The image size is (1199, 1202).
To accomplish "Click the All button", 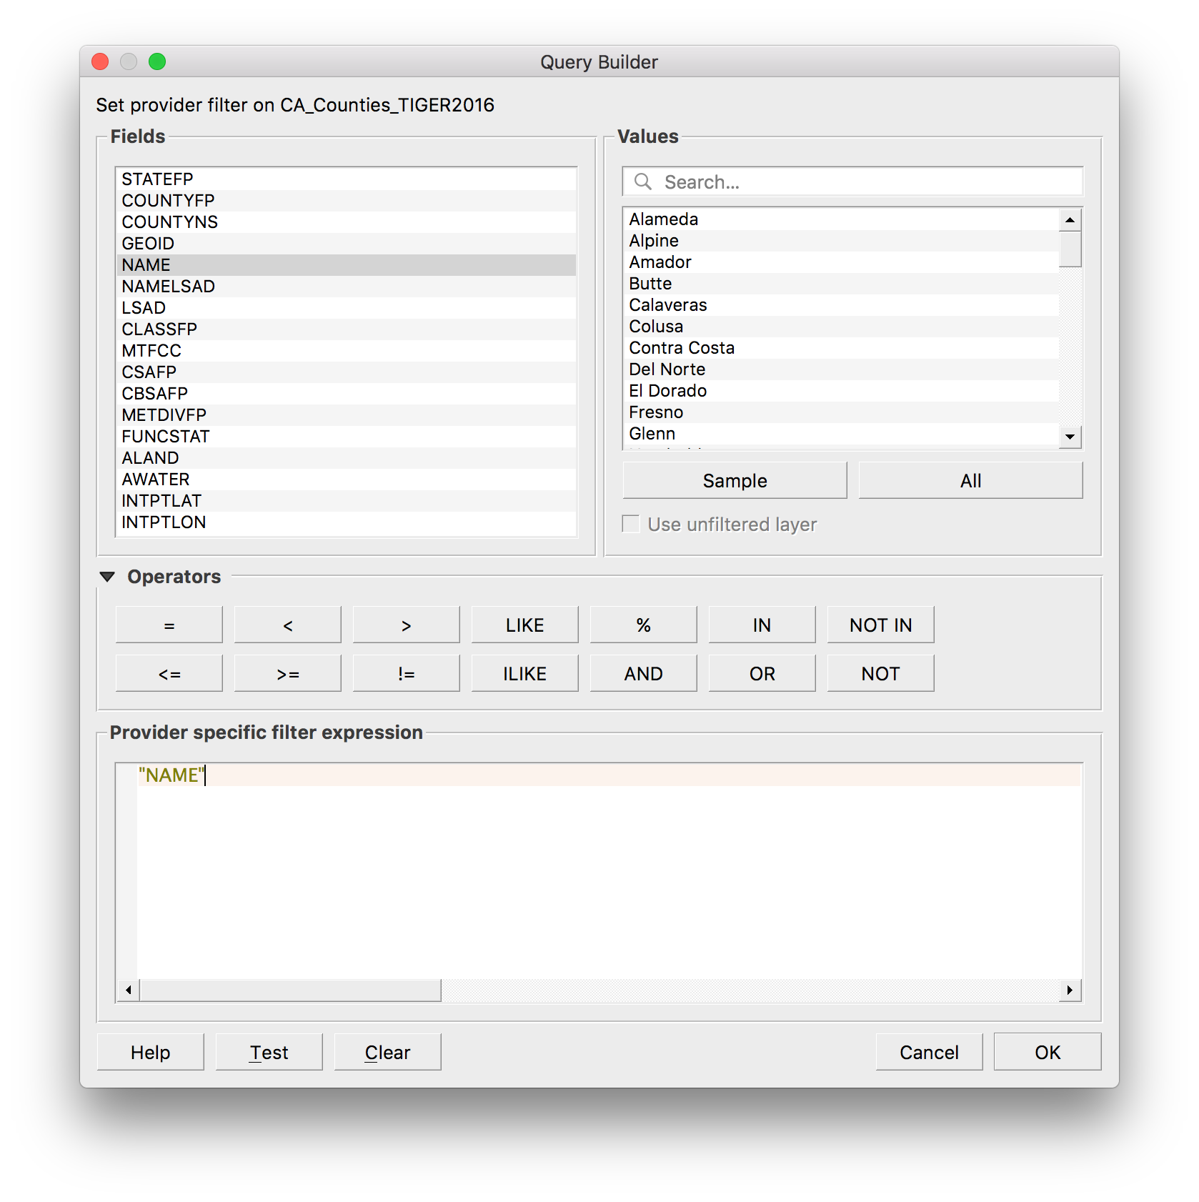I will pyautogui.click(x=970, y=480).
